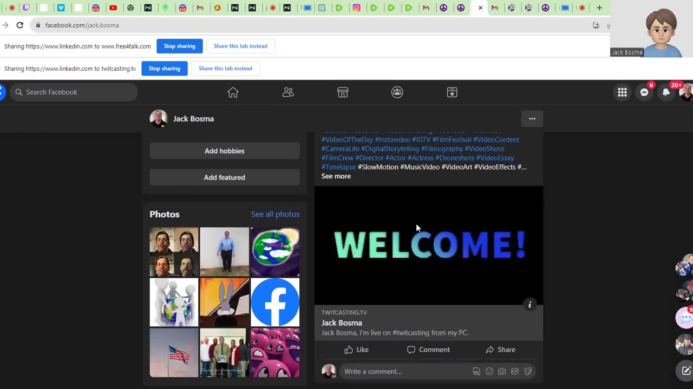
Task: Open the Facebook logo photo
Action: tap(275, 303)
